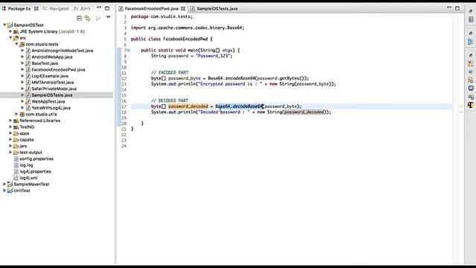This screenshot has width=476, height=268.
Task: Open the Console fast view icon
Action: point(471,88)
